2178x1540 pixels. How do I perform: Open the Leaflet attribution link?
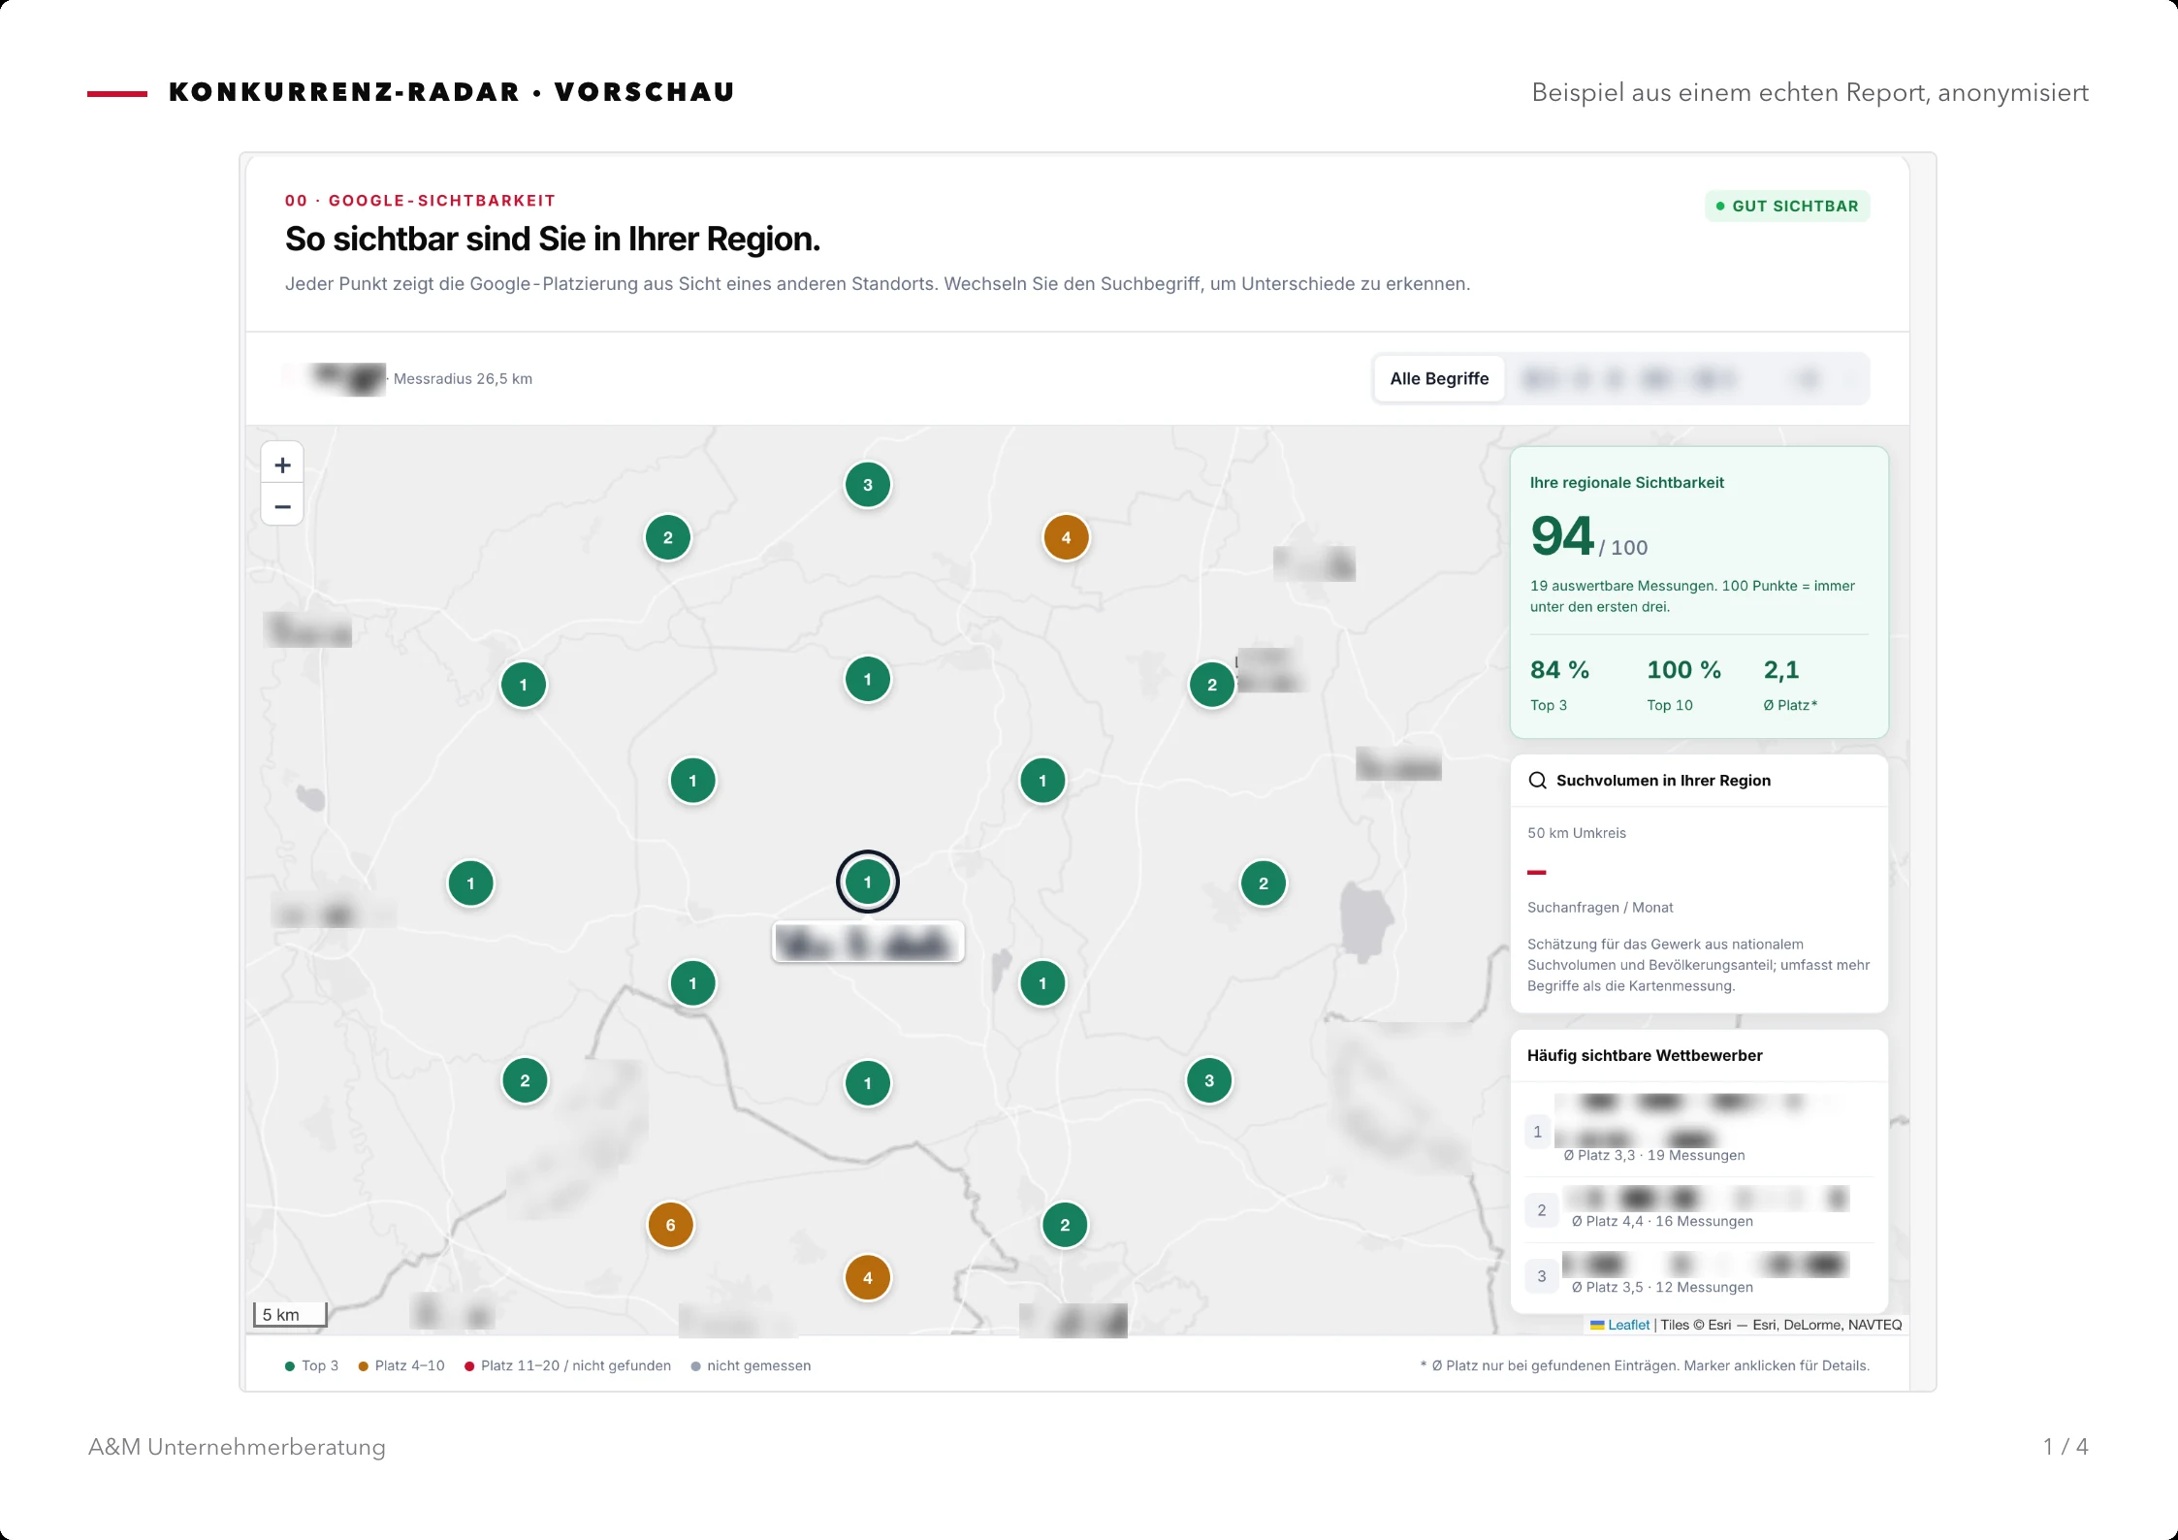click(x=1628, y=1325)
